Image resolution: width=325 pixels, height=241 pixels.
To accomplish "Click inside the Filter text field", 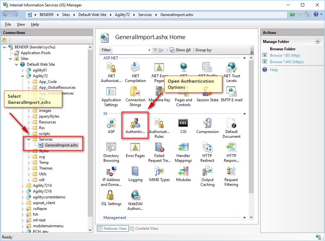I will pyautogui.click(x=130, y=50).
